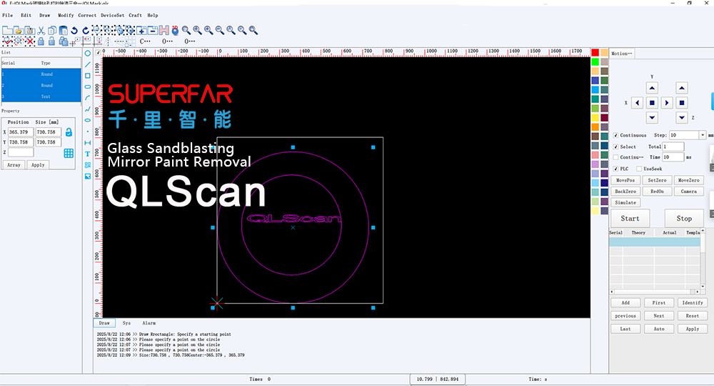Select the Line draw tool
Image resolution: width=714 pixels, height=386 pixels.
[x=87, y=64]
